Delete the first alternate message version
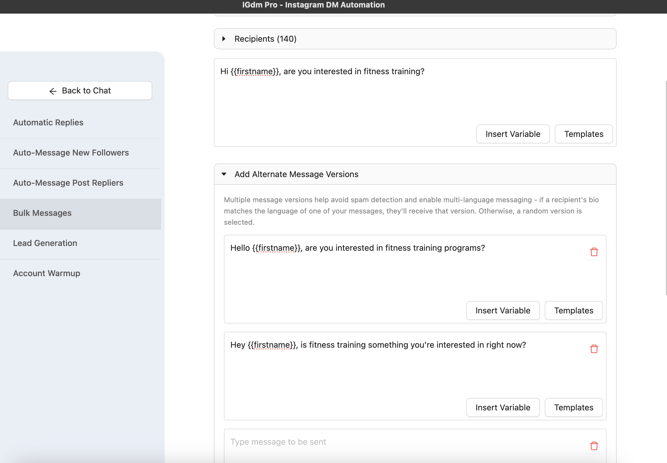The width and height of the screenshot is (667, 463). click(594, 252)
